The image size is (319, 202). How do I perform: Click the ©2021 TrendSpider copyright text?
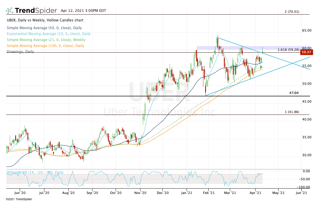pos(19,199)
